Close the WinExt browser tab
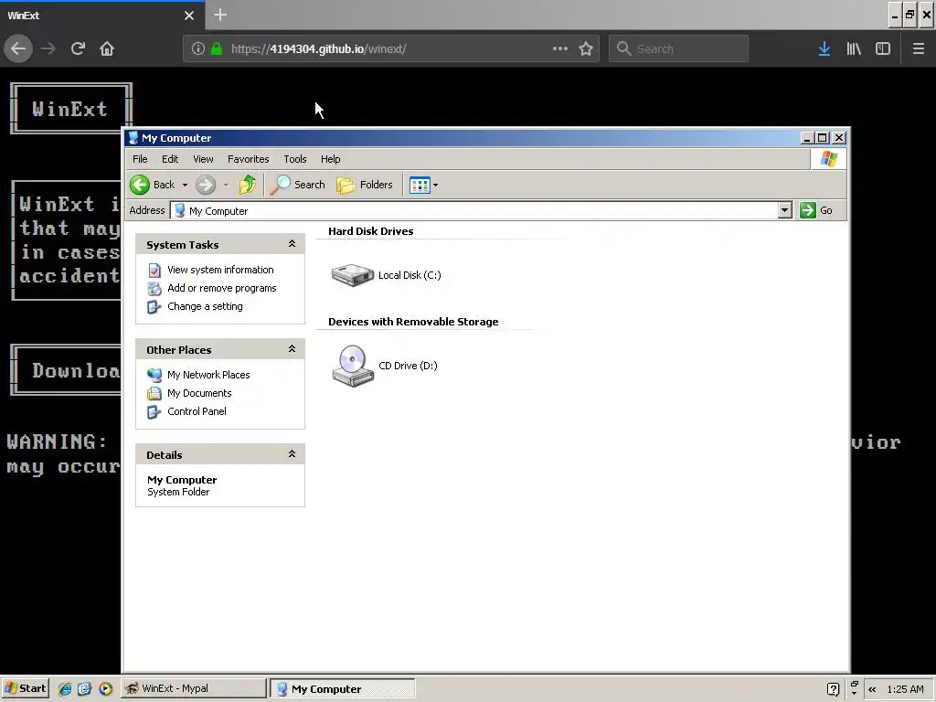This screenshot has width=936, height=702. tap(189, 16)
